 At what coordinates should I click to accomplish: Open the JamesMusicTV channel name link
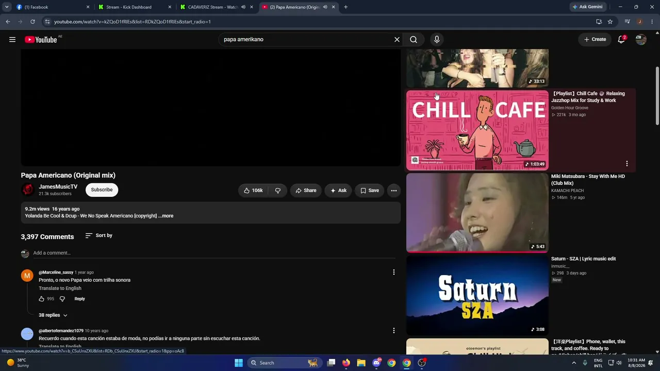point(58,187)
